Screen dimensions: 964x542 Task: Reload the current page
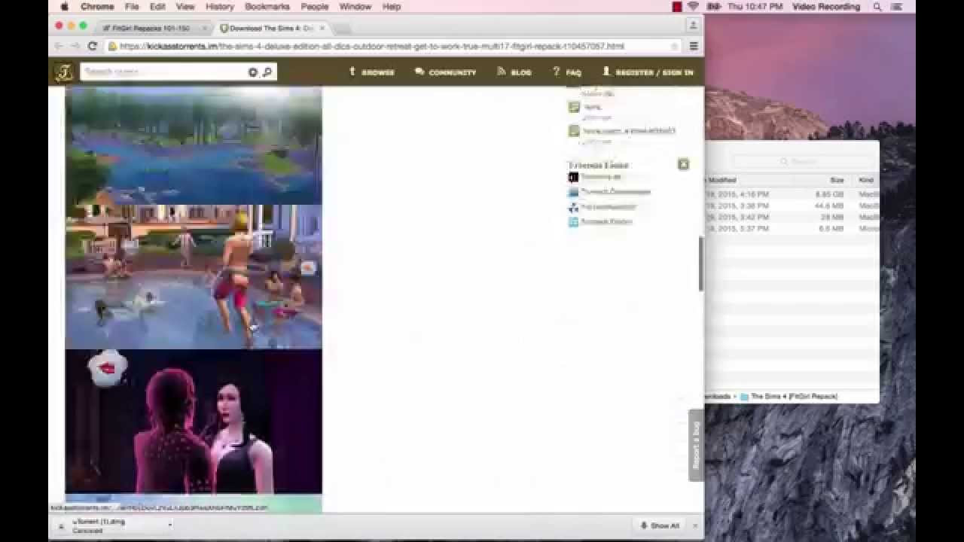click(x=93, y=46)
